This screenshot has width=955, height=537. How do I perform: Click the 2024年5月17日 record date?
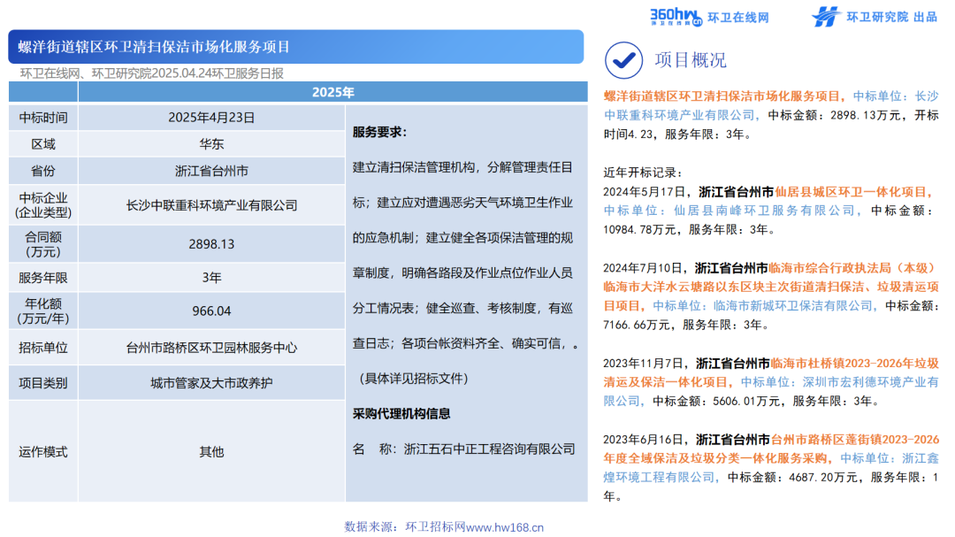(x=645, y=192)
